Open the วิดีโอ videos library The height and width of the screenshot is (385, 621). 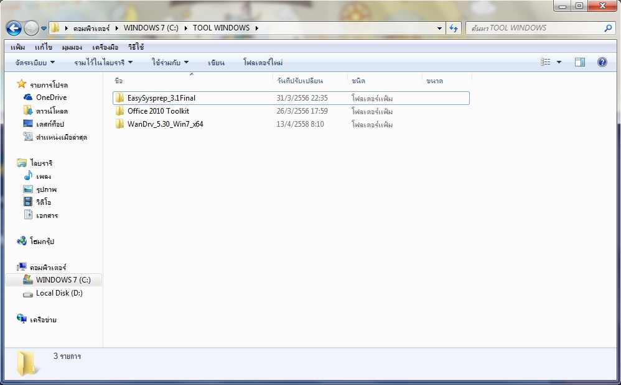coord(44,202)
